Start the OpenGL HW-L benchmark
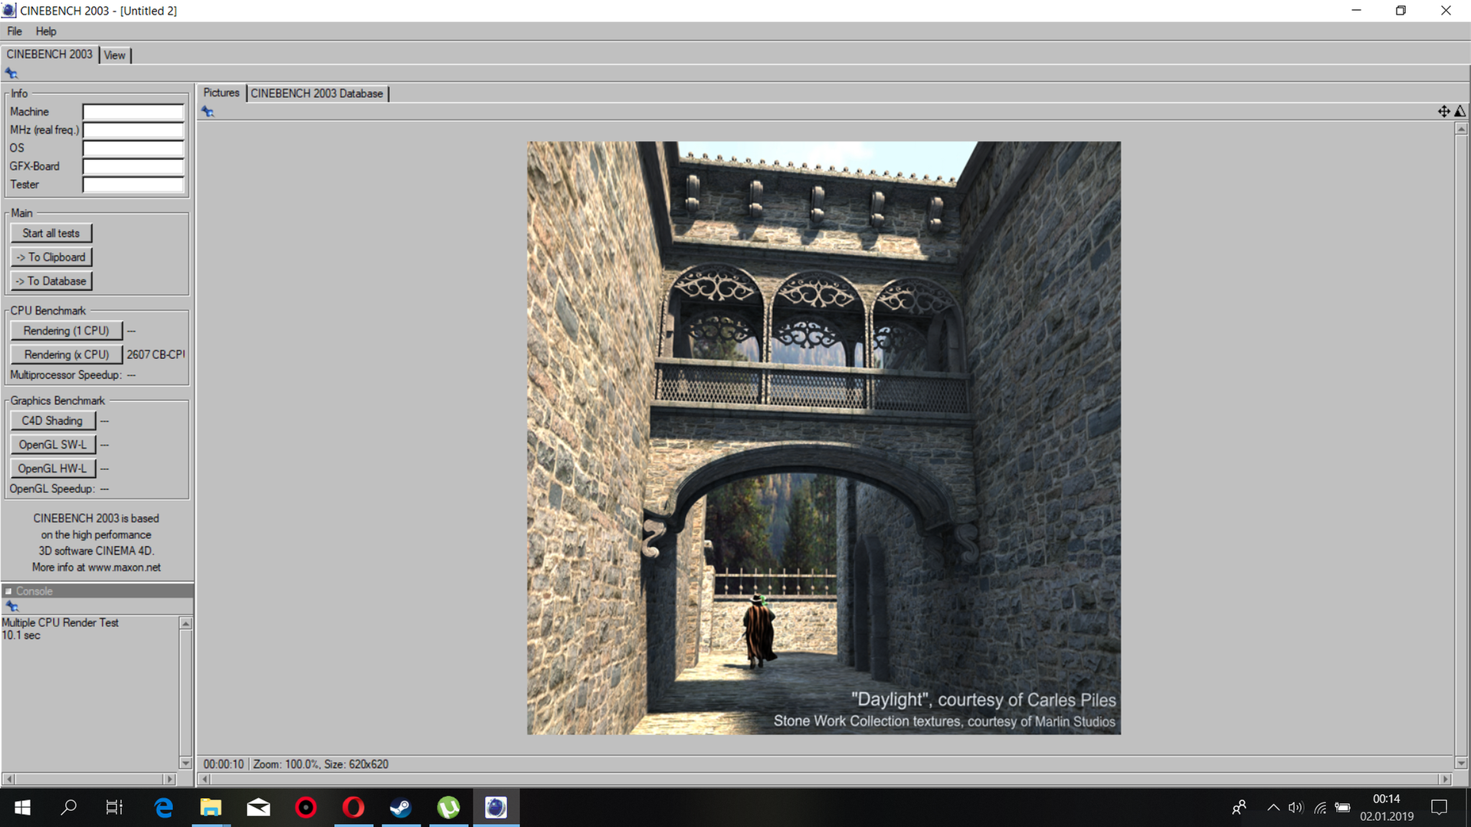This screenshot has width=1471, height=827. pyautogui.click(x=52, y=468)
